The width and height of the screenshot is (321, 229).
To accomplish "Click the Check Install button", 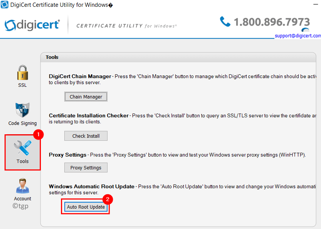I will click(86, 136).
